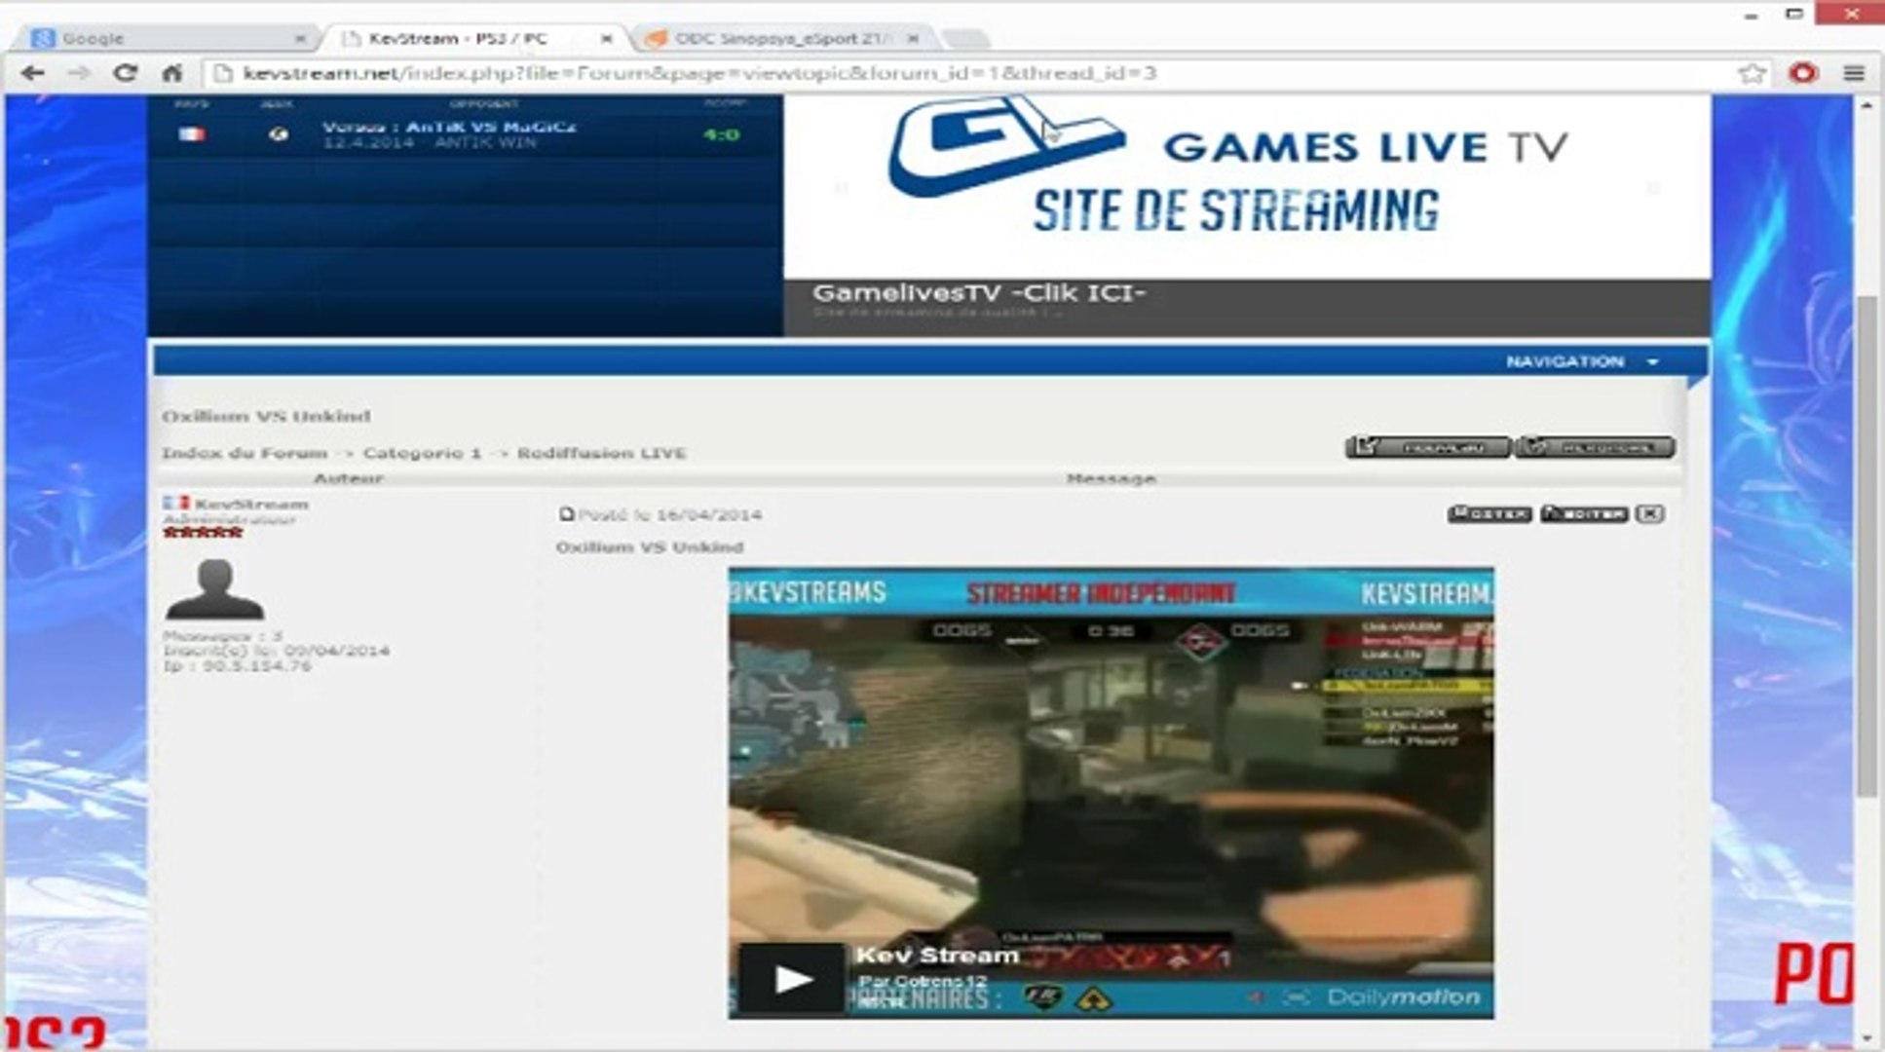Click the Dailymotion logo in the player

pos(1404,997)
